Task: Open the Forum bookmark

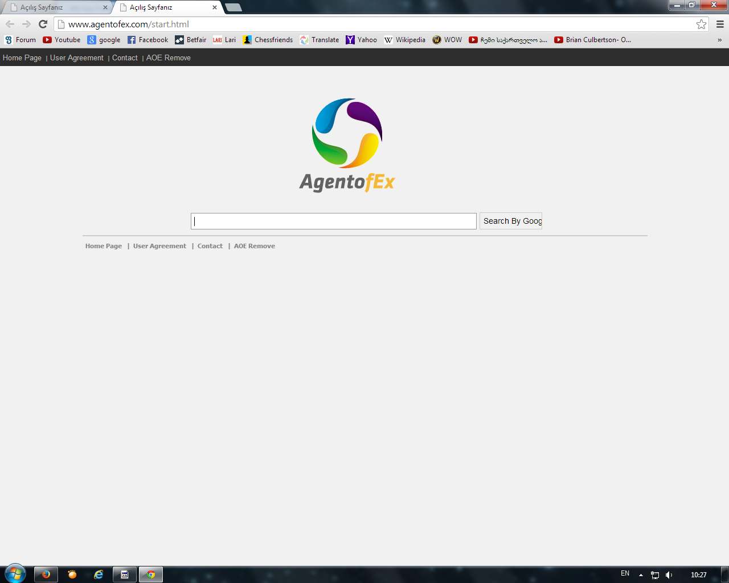Action: tap(20, 40)
